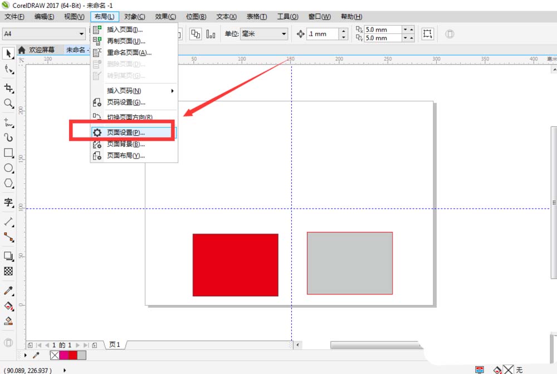Select the Parallel Dimension tool
557x374 pixels.
tap(8, 222)
